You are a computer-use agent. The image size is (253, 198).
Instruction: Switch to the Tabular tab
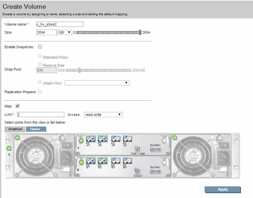(x=36, y=129)
